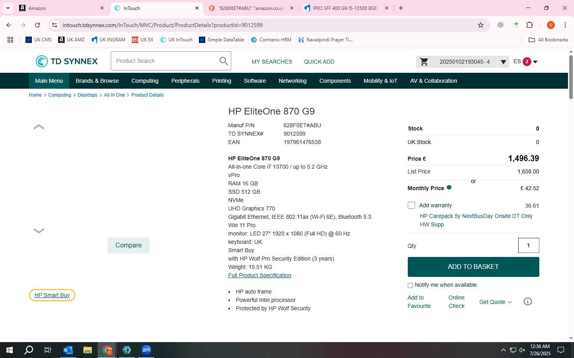This screenshot has height=358, width=574.
Task: Open UK InTouch bookmark
Action: coord(176,40)
